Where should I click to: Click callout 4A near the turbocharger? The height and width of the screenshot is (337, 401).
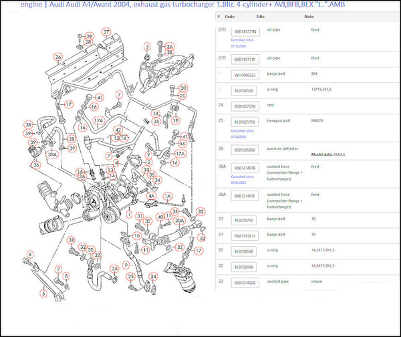pyautogui.click(x=151, y=197)
